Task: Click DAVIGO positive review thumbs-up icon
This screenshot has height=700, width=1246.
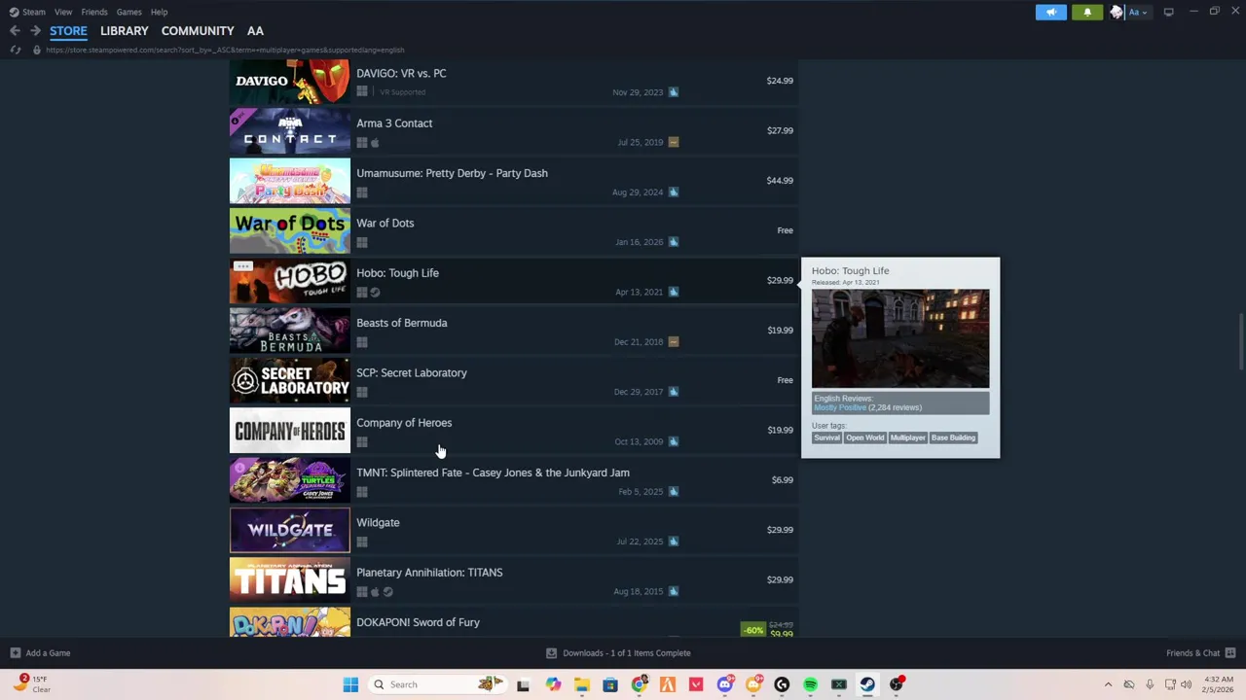Action: [x=674, y=92]
